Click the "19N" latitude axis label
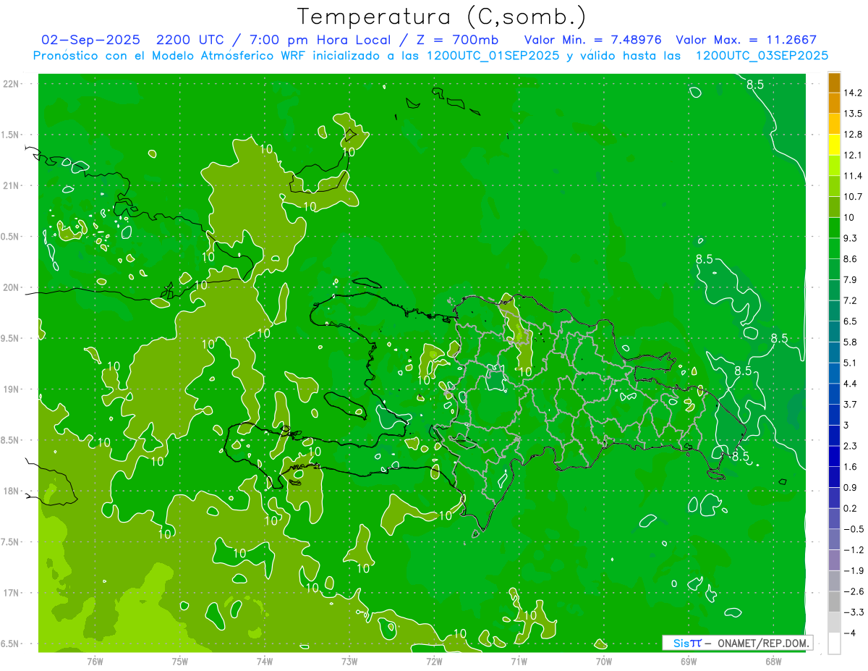 click(12, 389)
